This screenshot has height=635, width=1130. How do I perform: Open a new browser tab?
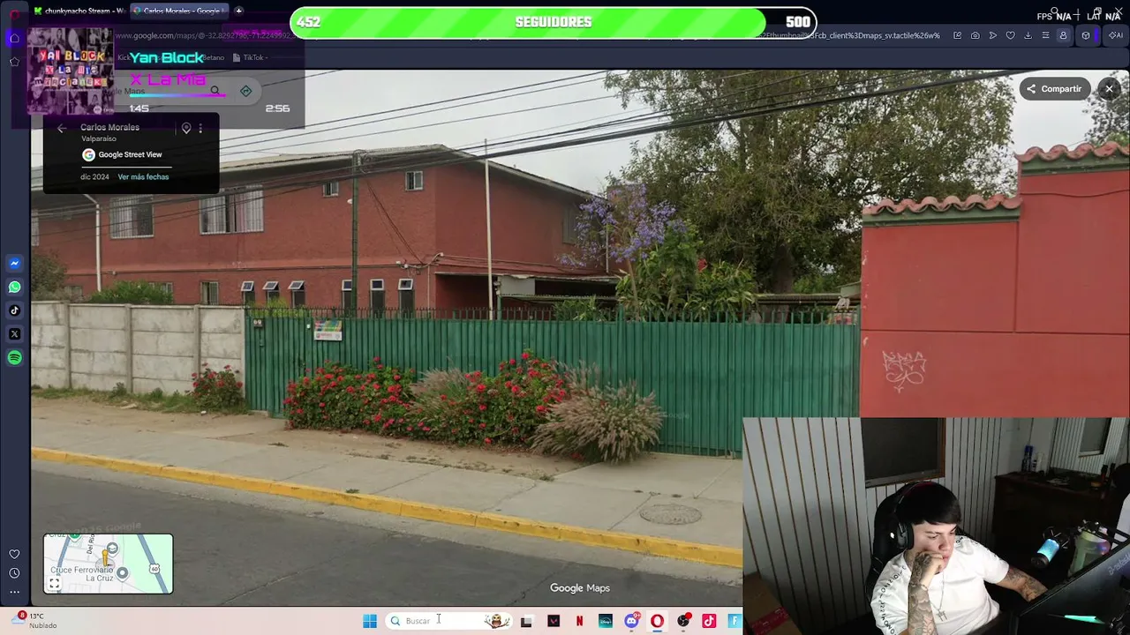pyautogui.click(x=238, y=11)
